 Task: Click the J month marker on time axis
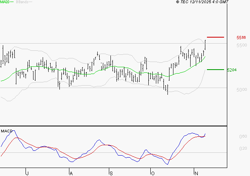27,174
